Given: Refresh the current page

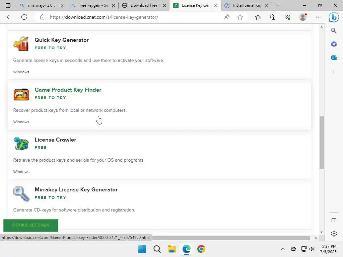Looking at the screenshot, I should 24,17.
